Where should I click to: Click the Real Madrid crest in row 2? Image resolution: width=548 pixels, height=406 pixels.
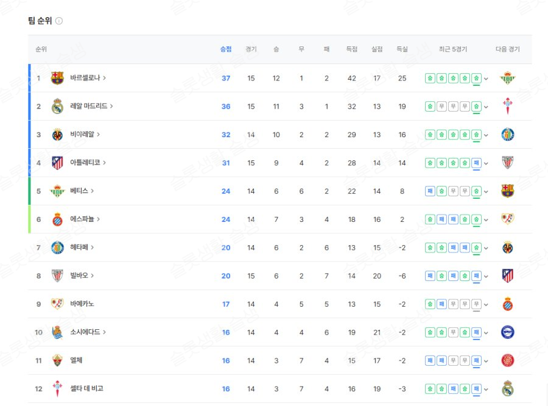[x=57, y=106]
